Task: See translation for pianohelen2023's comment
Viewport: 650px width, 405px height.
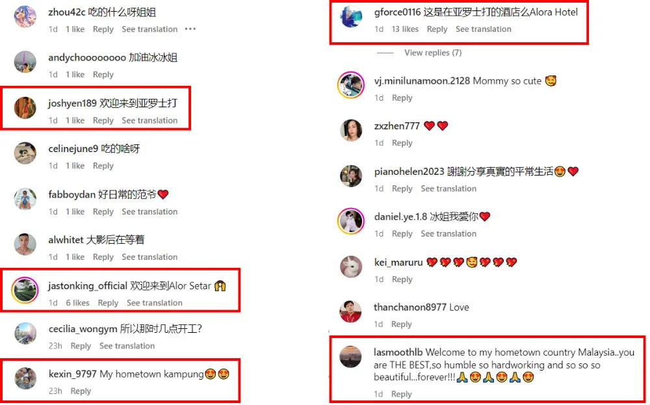Action: [x=448, y=189]
